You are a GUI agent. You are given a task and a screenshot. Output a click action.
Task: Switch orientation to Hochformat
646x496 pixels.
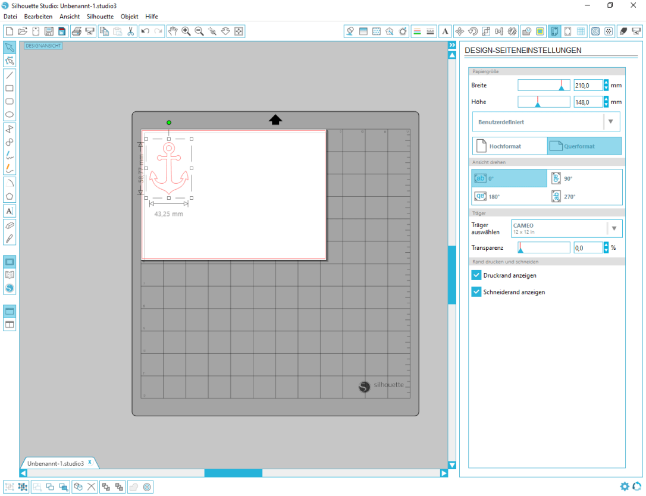point(509,146)
